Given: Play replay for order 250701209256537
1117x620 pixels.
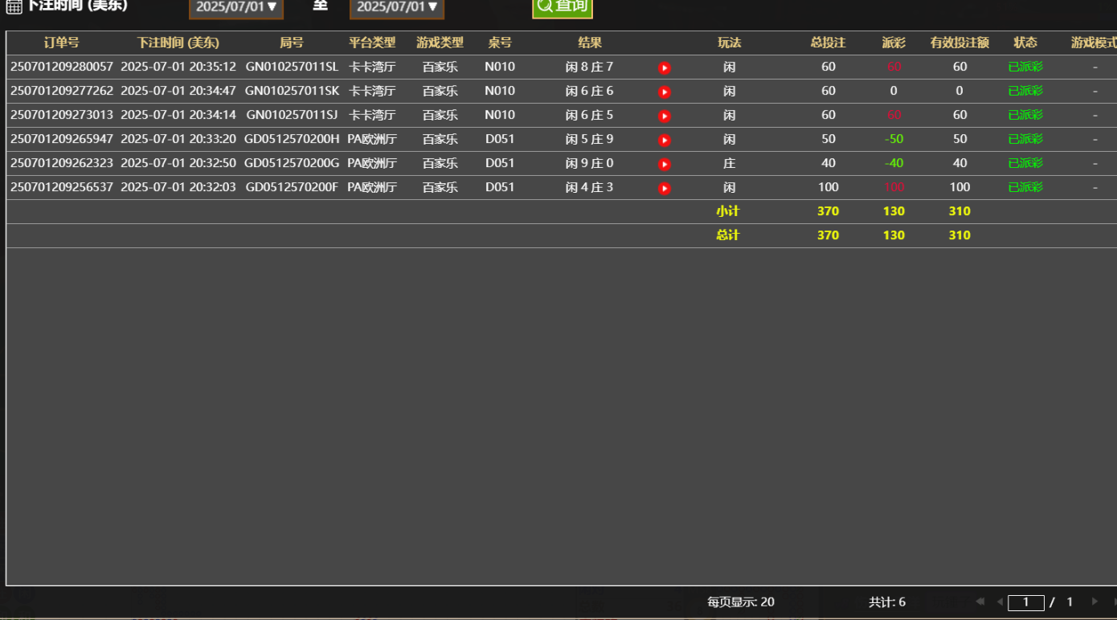Looking at the screenshot, I should coord(665,187).
